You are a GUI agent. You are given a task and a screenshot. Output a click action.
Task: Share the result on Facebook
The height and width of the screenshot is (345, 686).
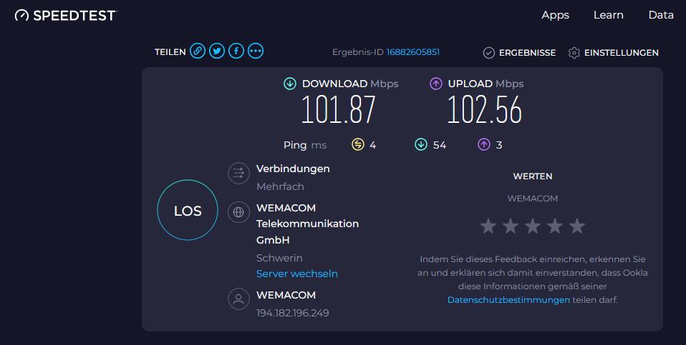[236, 51]
